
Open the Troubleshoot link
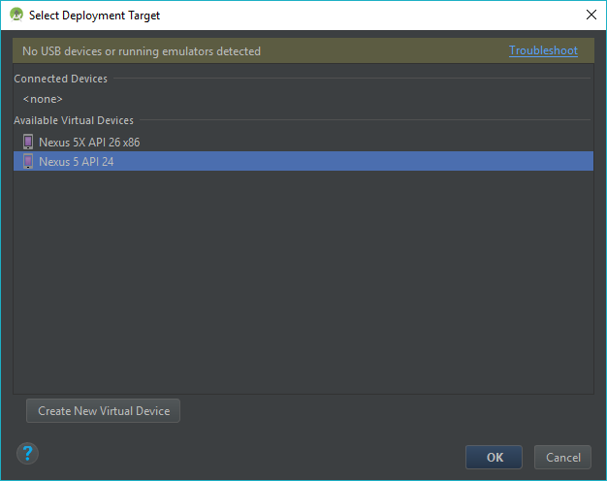pyautogui.click(x=543, y=51)
